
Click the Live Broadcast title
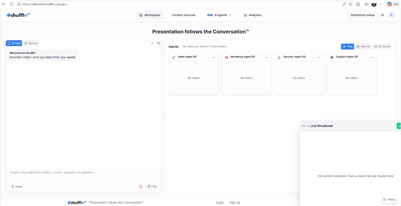point(322,126)
